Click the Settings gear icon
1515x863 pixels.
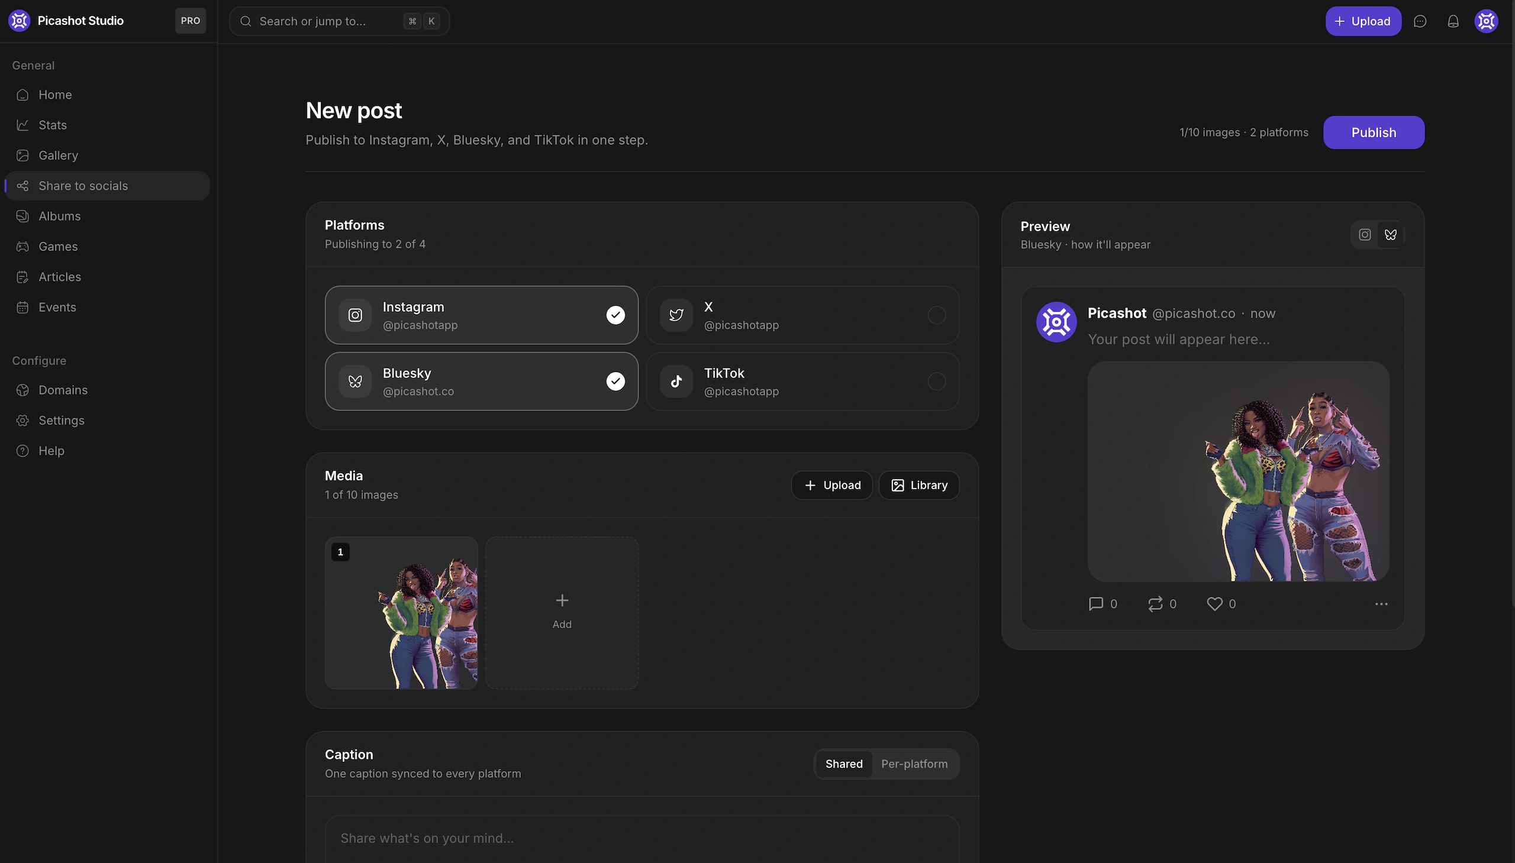coord(22,420)
